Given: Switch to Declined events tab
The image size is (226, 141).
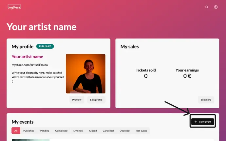Looking at the screenshot, I should (124, 131).
